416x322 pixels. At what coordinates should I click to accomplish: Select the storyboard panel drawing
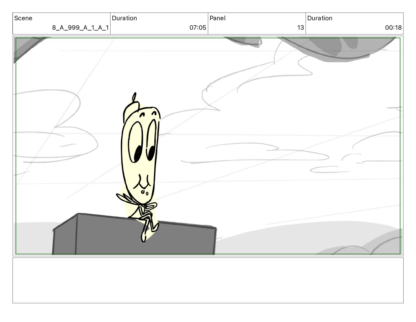(208, 146)
